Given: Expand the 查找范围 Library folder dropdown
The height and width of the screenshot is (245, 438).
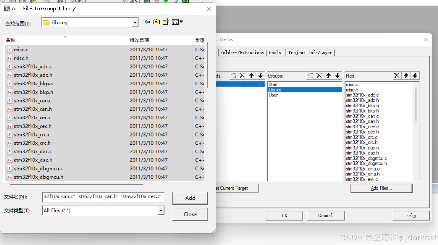Looking at the screenshot, I should point(135,23).
